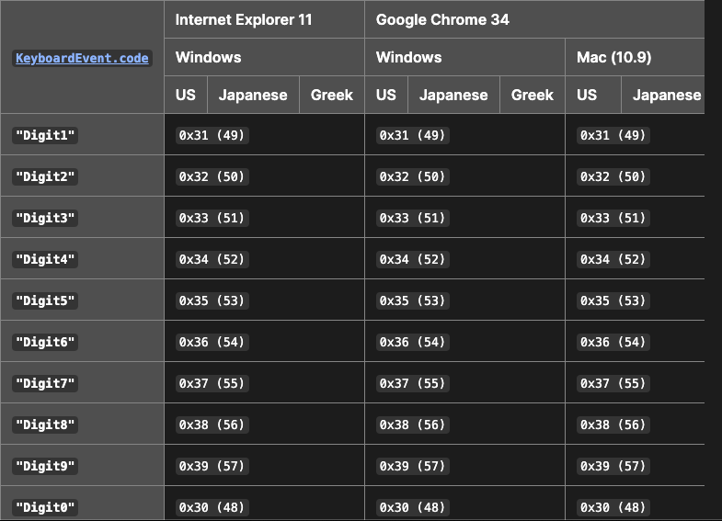Viewport: 722px width, 521px height.
Task: Click 0x35 (53) in Chrome Windows column
Action: click(x=413, y=301)
